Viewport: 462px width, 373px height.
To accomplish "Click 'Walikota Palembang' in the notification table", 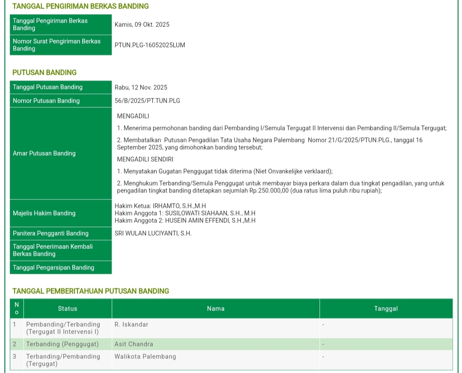I will (x=145, y=357).
